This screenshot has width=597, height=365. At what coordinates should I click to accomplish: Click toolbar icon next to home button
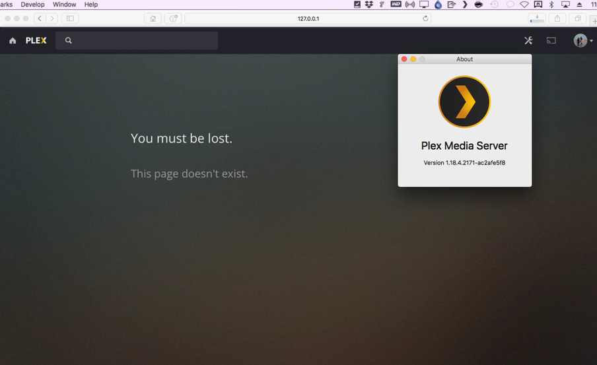pyautogui.click(x=173, y=18)
